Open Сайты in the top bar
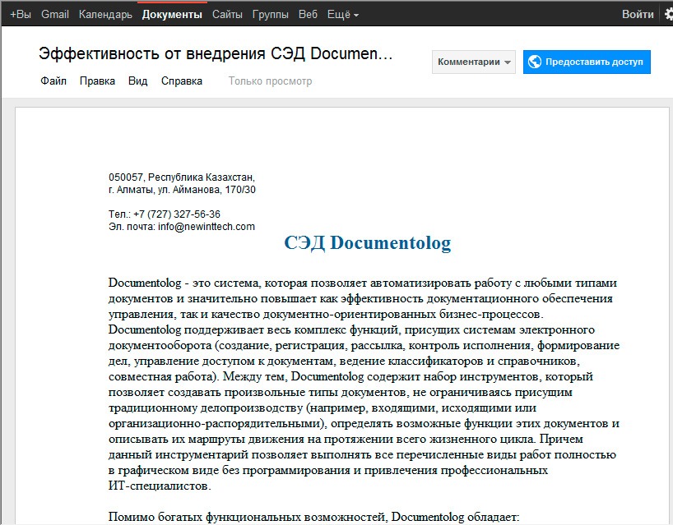Image resolution: width=673 pixels, height=525 pixels. pyautogui.click(x=227, y=15)
